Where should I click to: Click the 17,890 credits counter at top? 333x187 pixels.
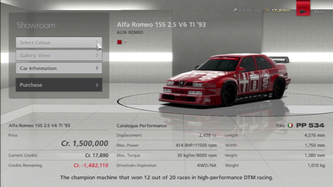[x=280, y=10]
